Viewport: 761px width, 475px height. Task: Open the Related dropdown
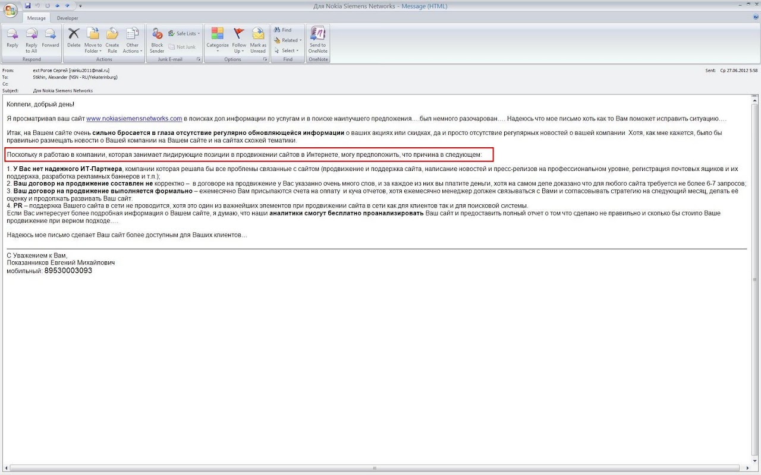click(288, 40)
